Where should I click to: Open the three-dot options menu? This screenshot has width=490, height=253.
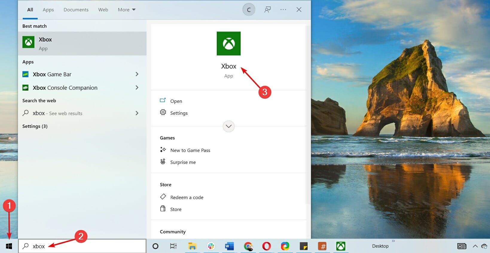click(283, 10)
